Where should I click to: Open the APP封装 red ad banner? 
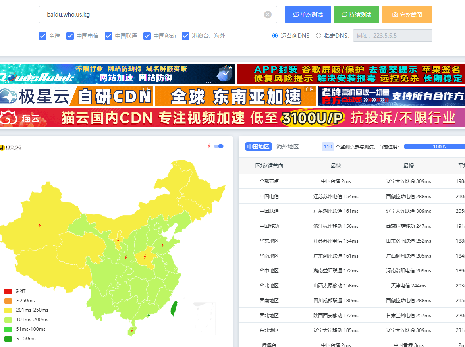pyautogui.click(x=351, y=73)
